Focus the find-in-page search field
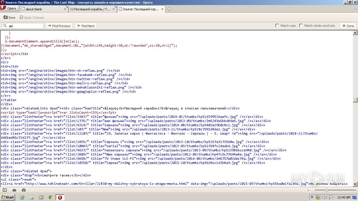The height and width of the screenshot is (201, 358). [x=23, y=26]
